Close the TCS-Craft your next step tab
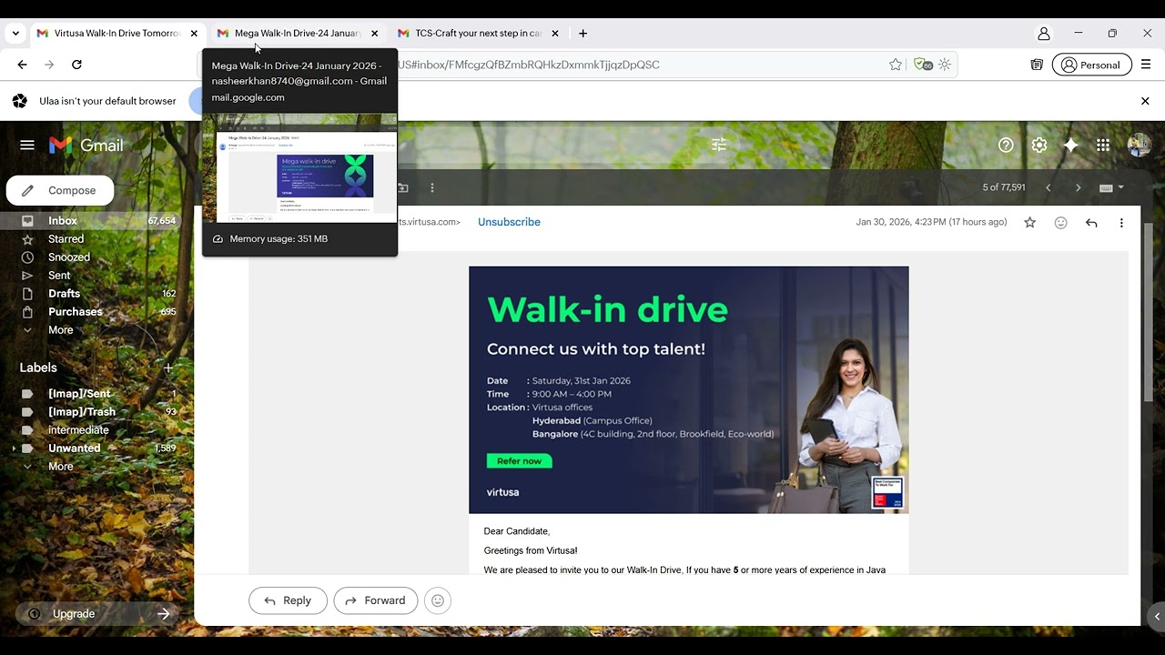The height and width of the screenshot is (655, 1165). 555,34
